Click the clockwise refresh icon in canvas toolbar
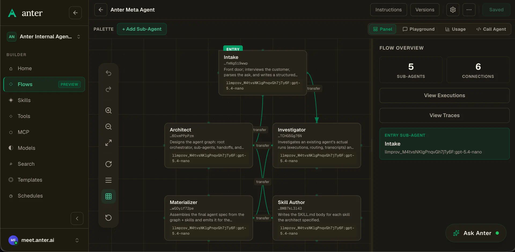Screen dimensions: 515x252 coord(108,164)
